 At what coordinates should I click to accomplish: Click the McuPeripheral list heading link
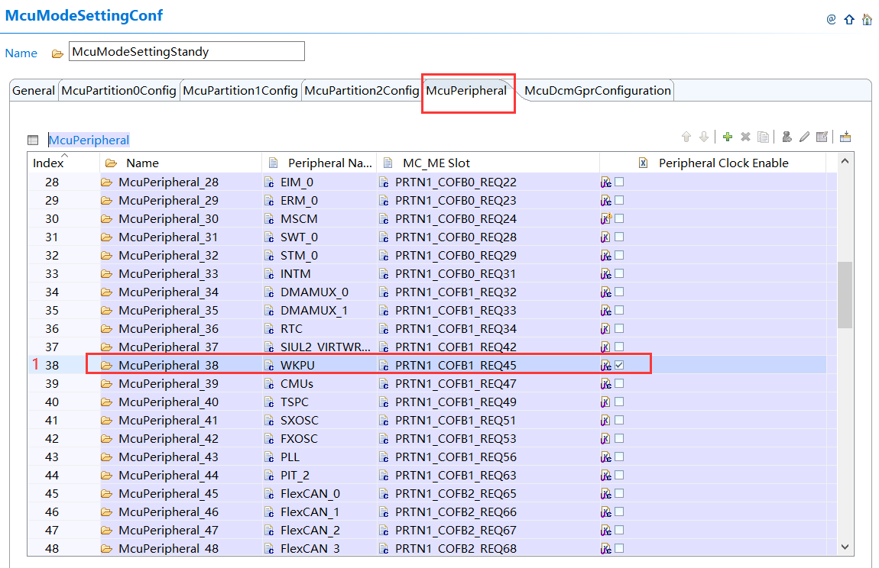(89, 140)
